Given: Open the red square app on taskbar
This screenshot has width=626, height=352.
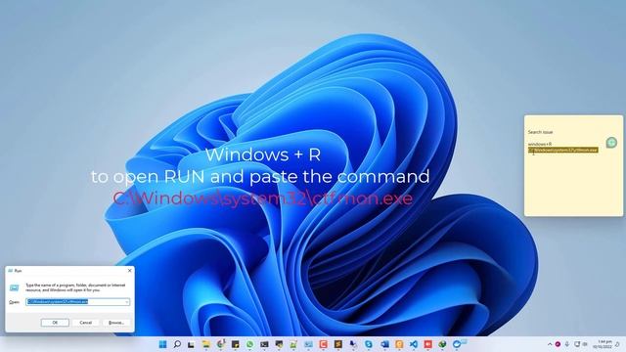Looking at the screenshot, I should pyautogui.click(x=428, y=344).
